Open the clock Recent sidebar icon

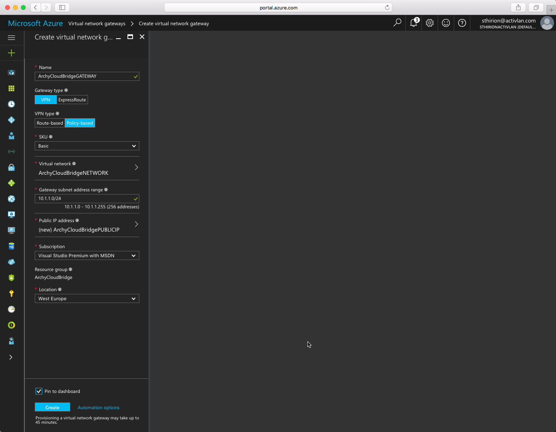tap(11, 104)
